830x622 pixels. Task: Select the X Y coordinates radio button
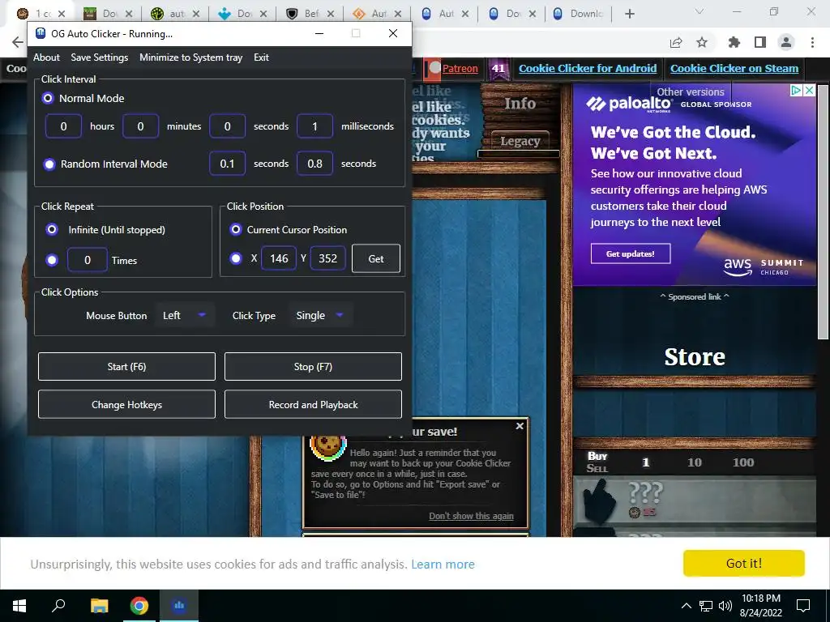(x=236, y=258)
